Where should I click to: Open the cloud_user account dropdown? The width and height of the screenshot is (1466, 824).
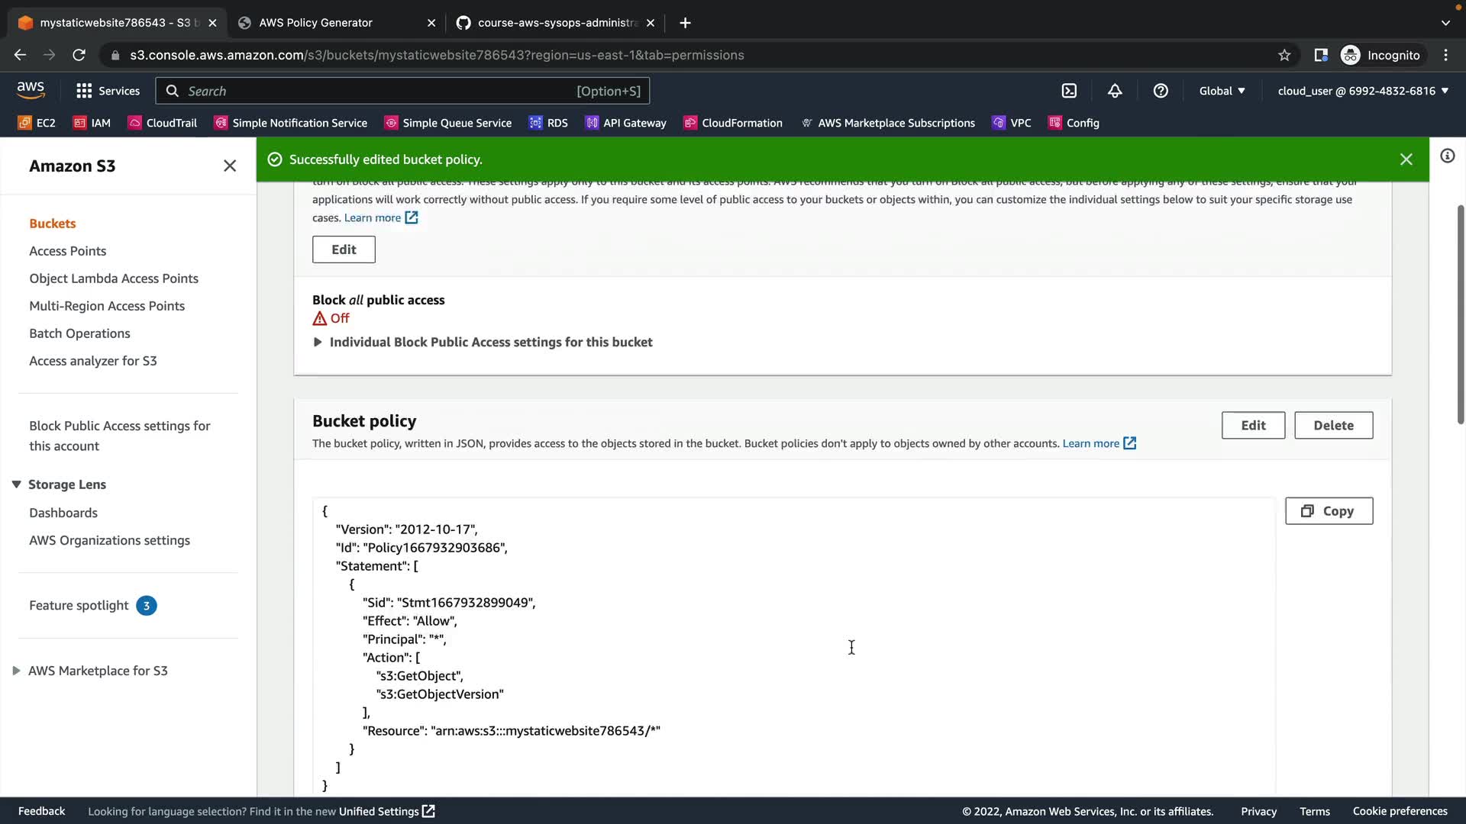click(x=1363, y=91)
